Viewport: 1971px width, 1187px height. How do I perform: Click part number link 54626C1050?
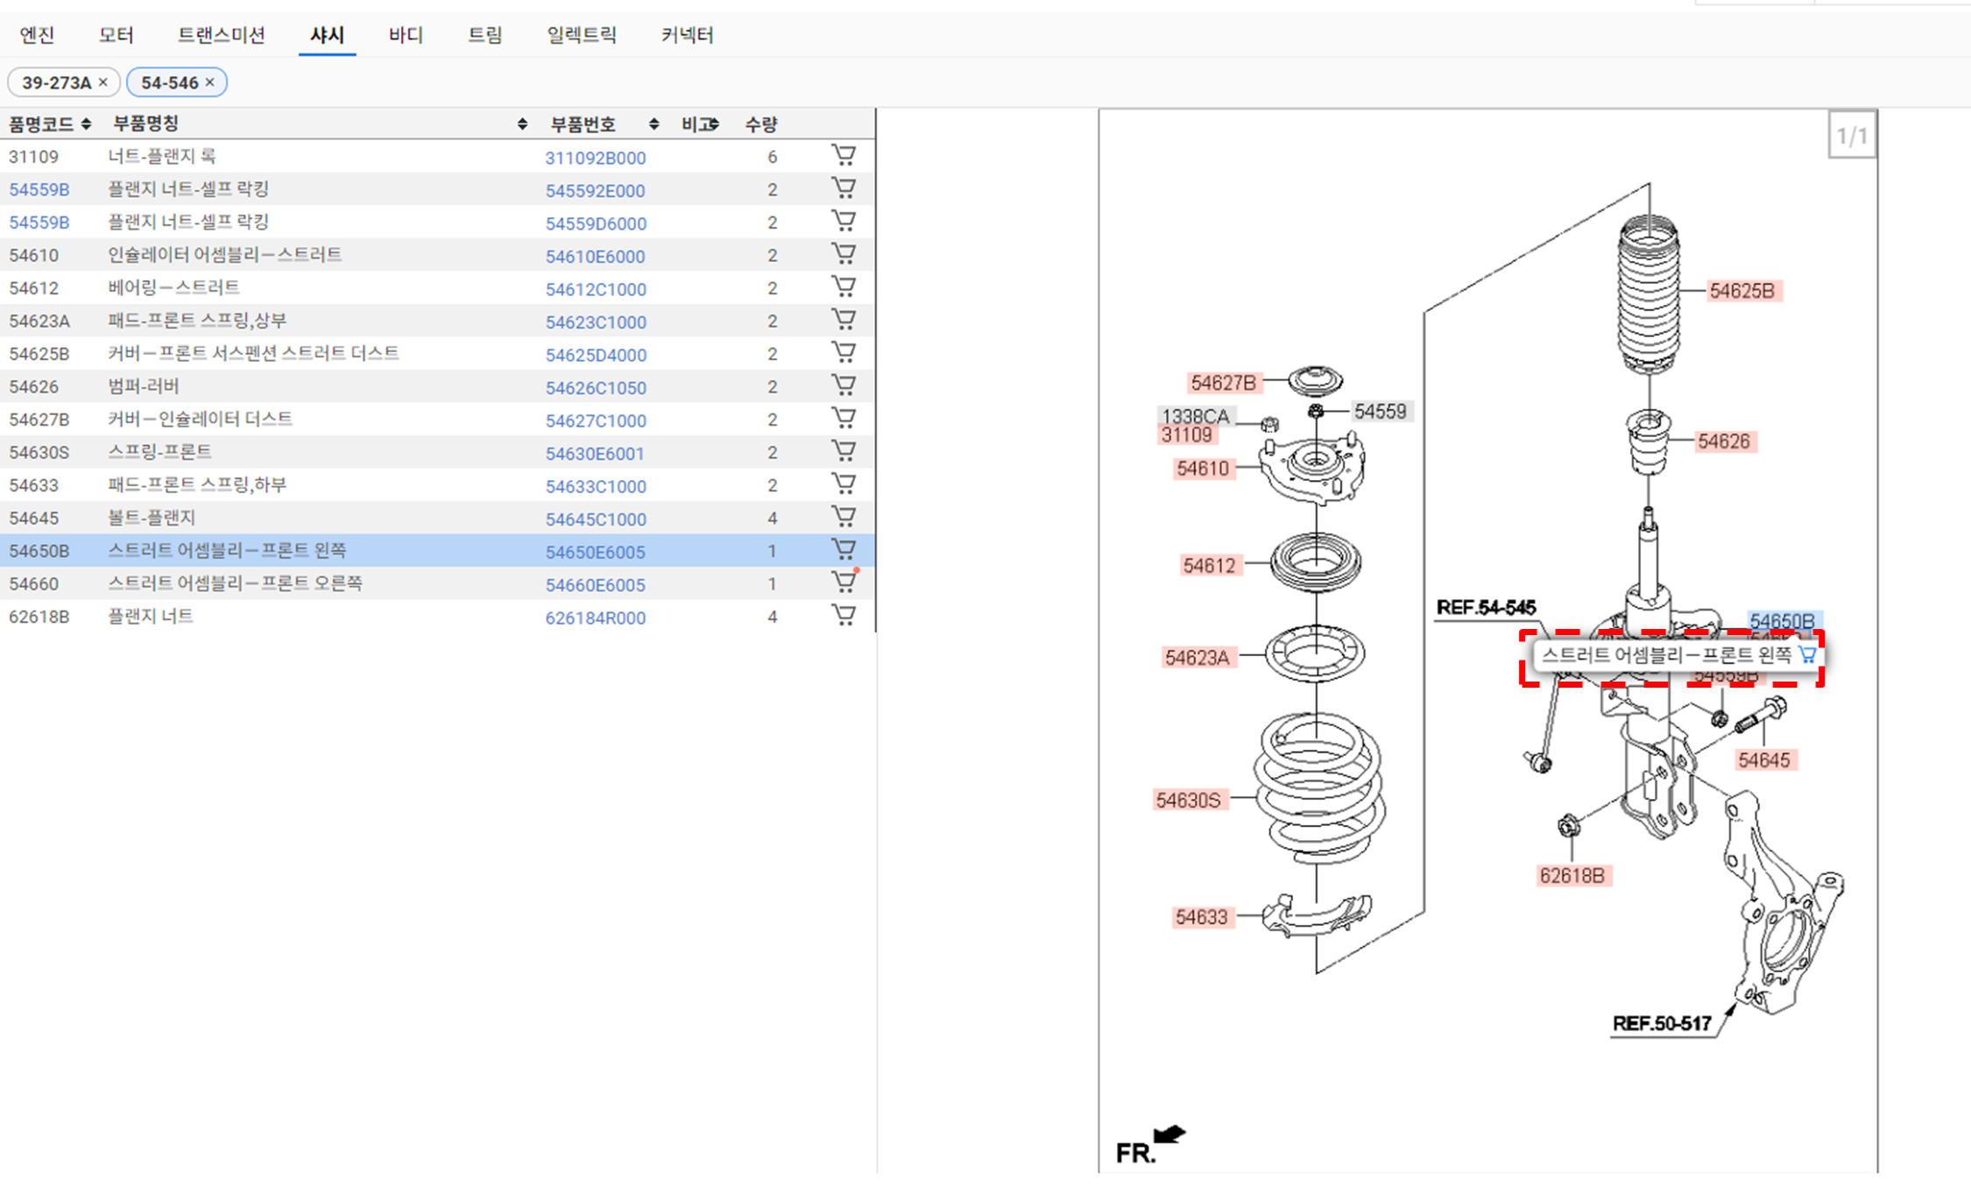(595, 388)
